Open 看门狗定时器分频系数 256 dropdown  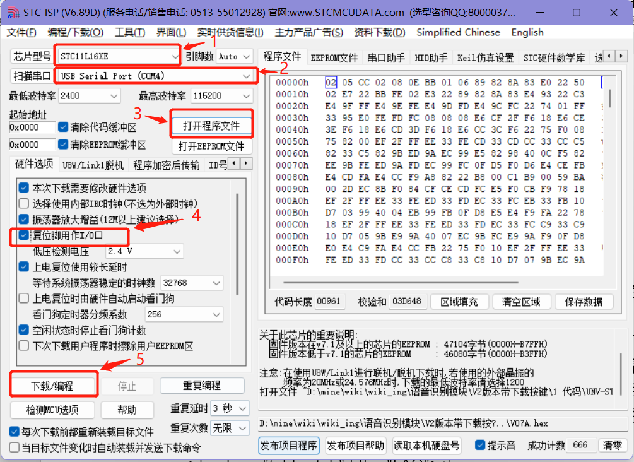184,314
